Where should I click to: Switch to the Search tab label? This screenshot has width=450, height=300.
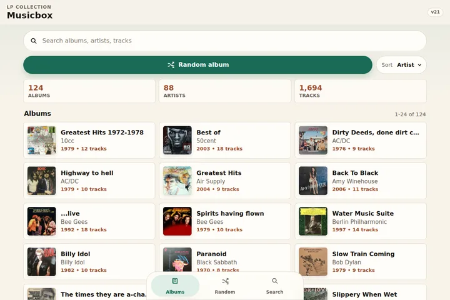click(x=274, y=292)
